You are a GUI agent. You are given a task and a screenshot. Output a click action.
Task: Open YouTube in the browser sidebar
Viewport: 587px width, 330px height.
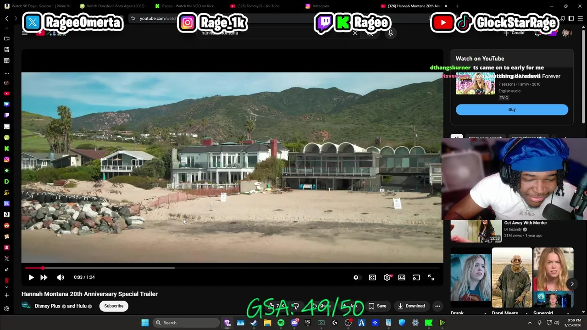6,93
